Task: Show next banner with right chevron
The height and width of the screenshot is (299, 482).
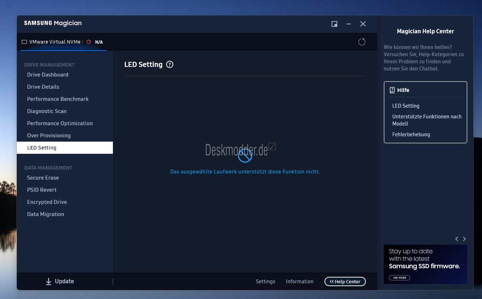Action: coord(464,239)
